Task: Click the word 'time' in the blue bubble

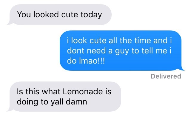Action: click(x=143, y=40)
